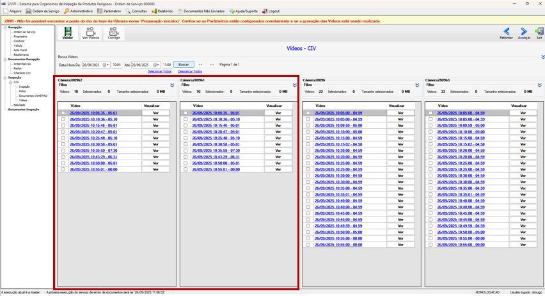Check Câmera280961 video 10:50:00 - 05:01 box

[x=186, y=163]
